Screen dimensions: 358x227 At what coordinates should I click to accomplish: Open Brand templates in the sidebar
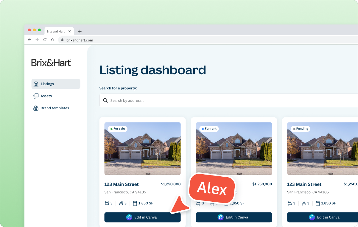coord(55,108)
